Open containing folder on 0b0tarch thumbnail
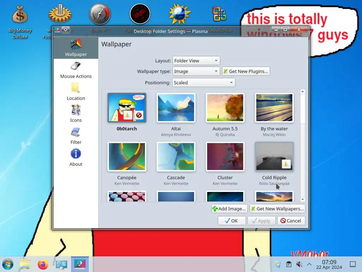This screenshot has width=362, height=272. 128,115
